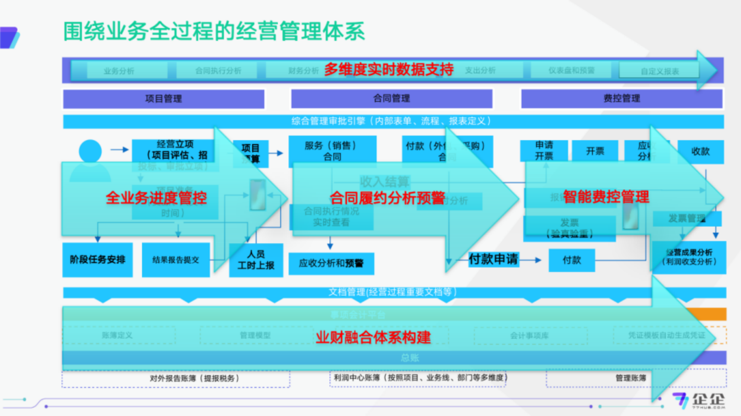The width and height of the screenshot is (741, 416).
Task: Click the 自定义报表 segment
Action: point(659,71)
